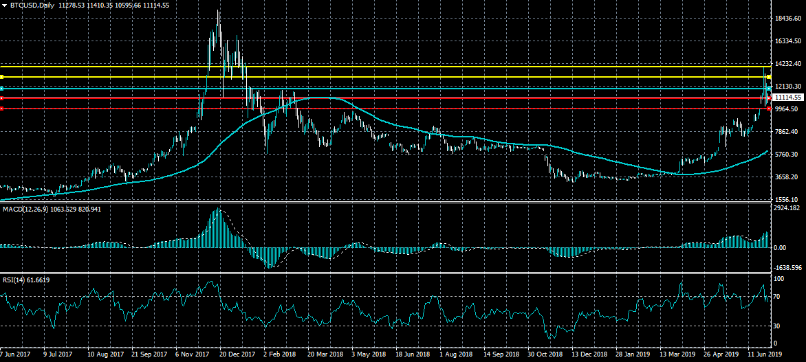Click the current price label 11114.55

[787, 97]
